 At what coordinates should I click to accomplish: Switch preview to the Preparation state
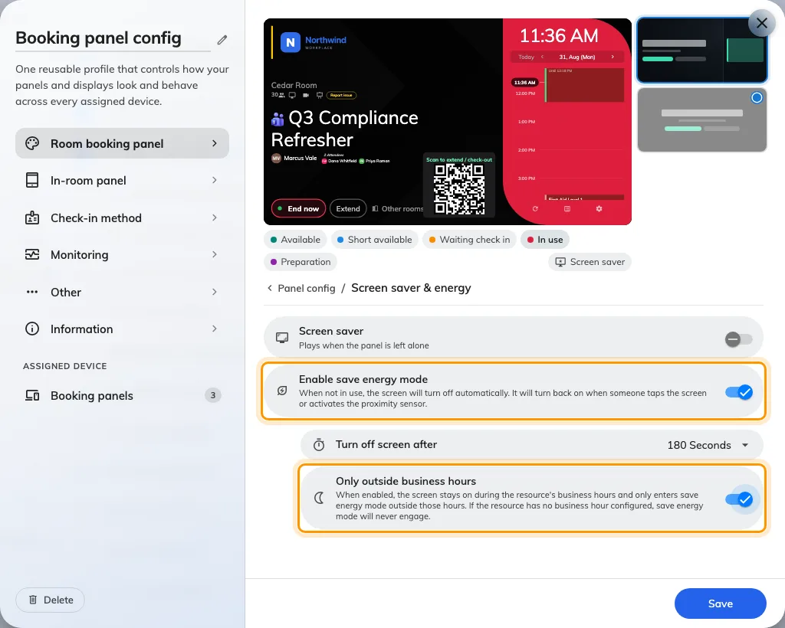[301, 261]
